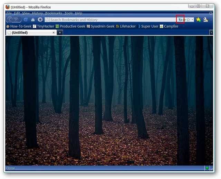Open the Edit menu

17,13
